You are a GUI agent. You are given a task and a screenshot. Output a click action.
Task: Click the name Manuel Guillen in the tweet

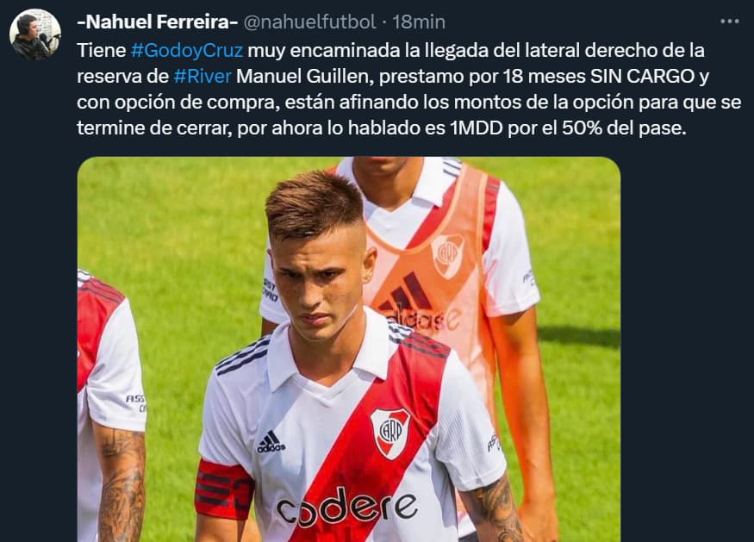305,77
